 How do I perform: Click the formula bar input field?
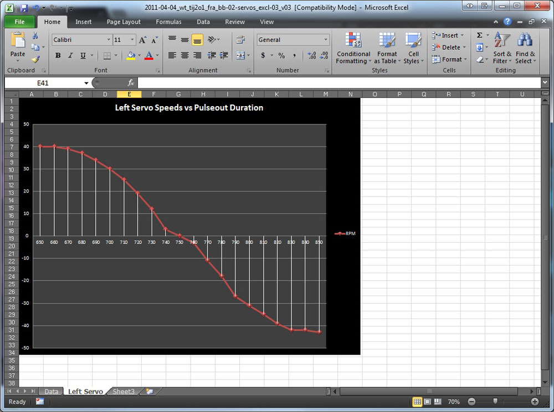click(339, 83)
